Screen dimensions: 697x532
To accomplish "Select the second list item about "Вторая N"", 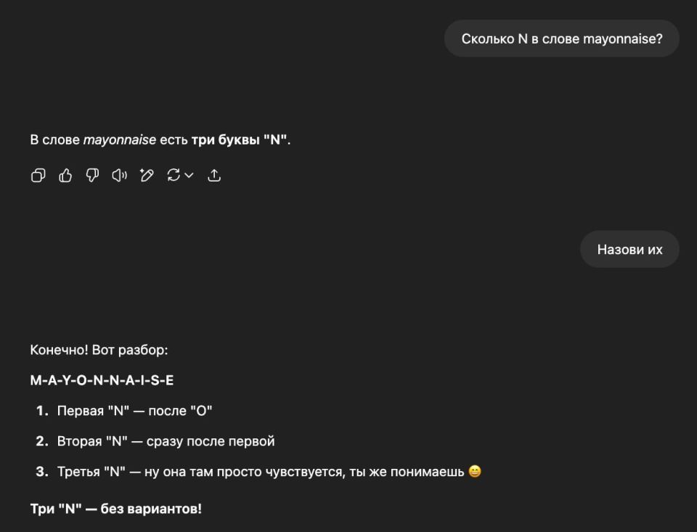I will [165, 441].
